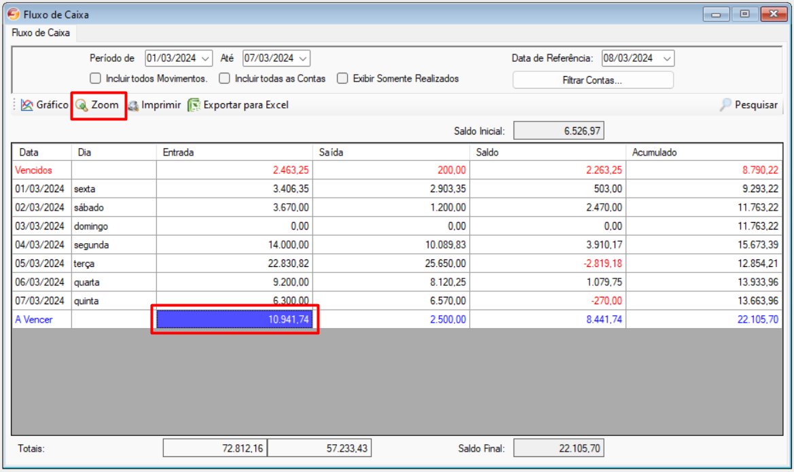This screenshot has height=472, width=794.
Task: Click the Saldo Inicial value field
Action: point(558,130)
